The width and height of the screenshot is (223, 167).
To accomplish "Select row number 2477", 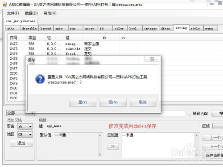I will pyautogui.click(x=14, y=69).
